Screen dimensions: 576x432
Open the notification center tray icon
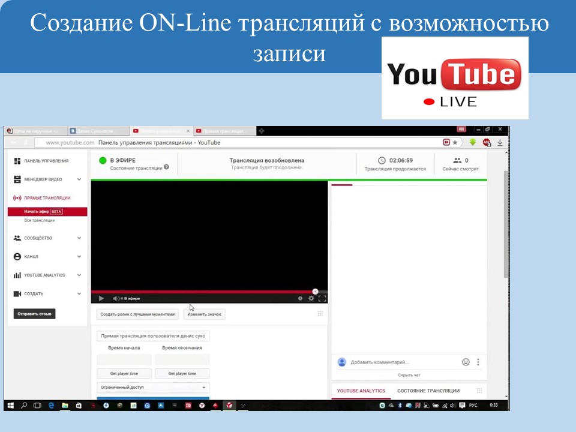(462, 405)
